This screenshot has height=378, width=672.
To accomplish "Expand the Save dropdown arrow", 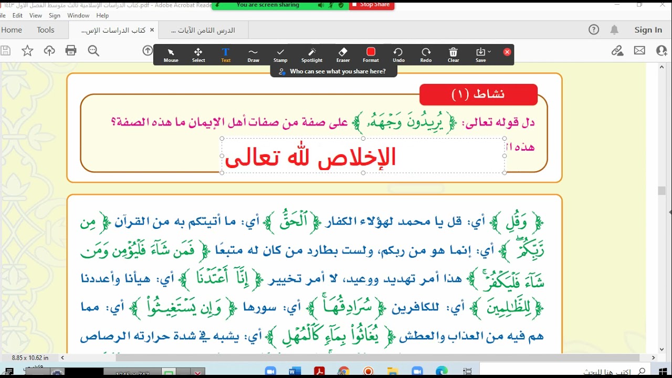I will (489, 51).
